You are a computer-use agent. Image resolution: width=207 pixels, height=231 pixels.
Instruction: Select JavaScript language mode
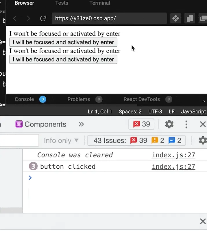193,112
